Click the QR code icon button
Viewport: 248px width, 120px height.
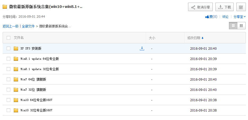click(x=241, y=7)
